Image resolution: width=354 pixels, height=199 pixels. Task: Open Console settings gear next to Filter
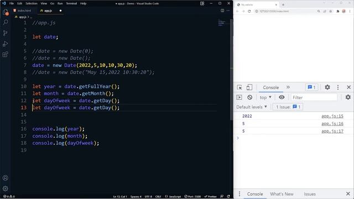tap(348, 97)
